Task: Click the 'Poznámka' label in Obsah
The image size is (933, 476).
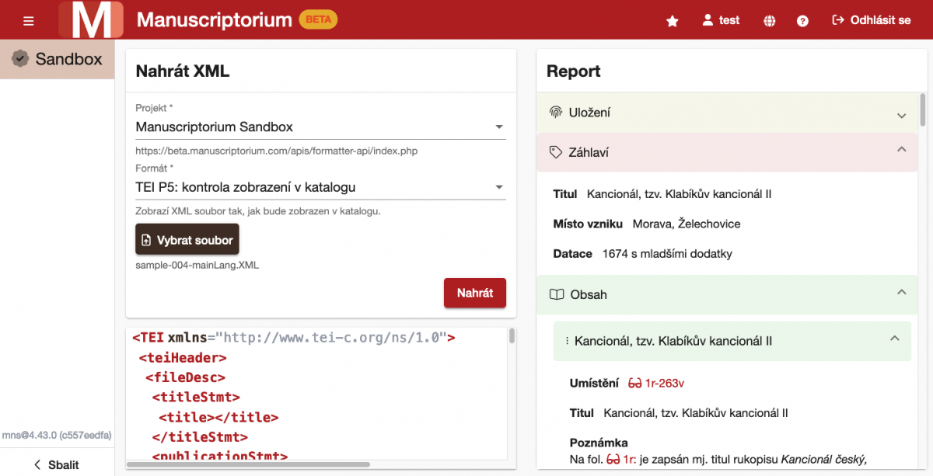Action: tap(599, 443)
